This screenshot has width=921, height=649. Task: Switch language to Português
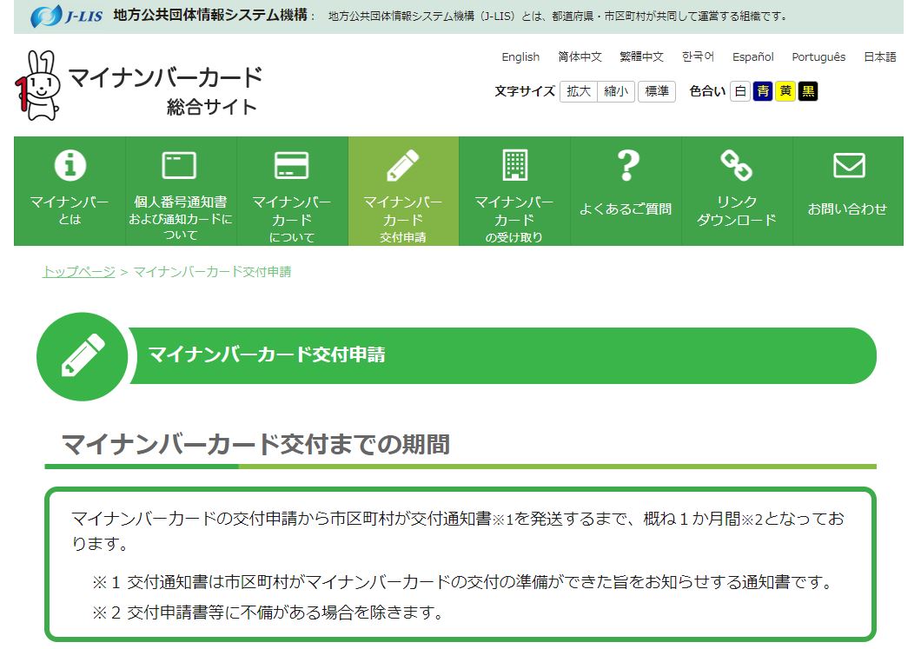818,56
